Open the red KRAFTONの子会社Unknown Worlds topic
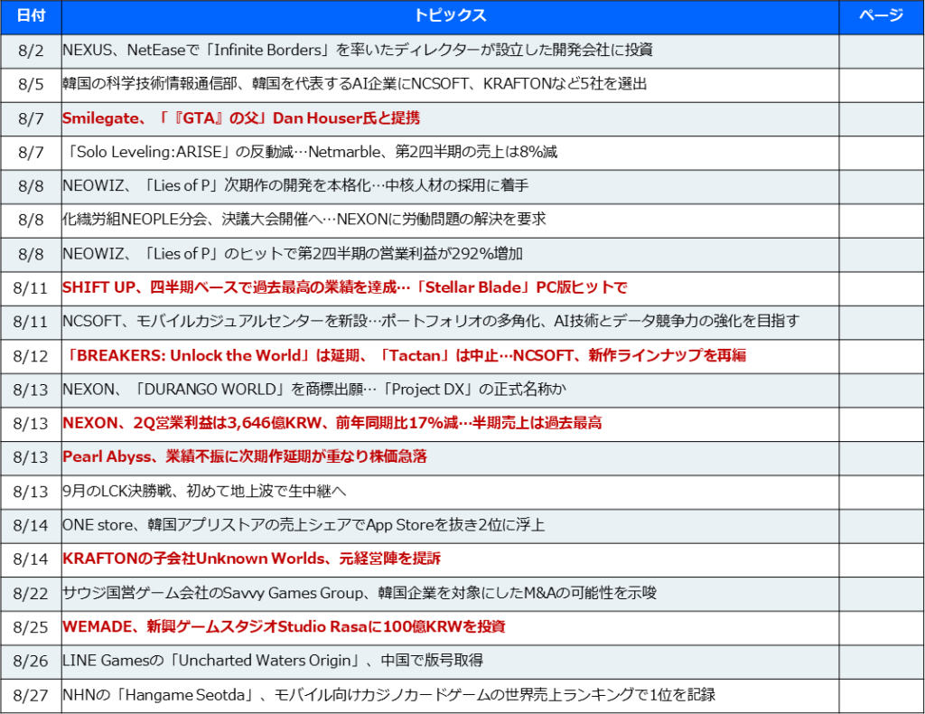 coord(251,559)
